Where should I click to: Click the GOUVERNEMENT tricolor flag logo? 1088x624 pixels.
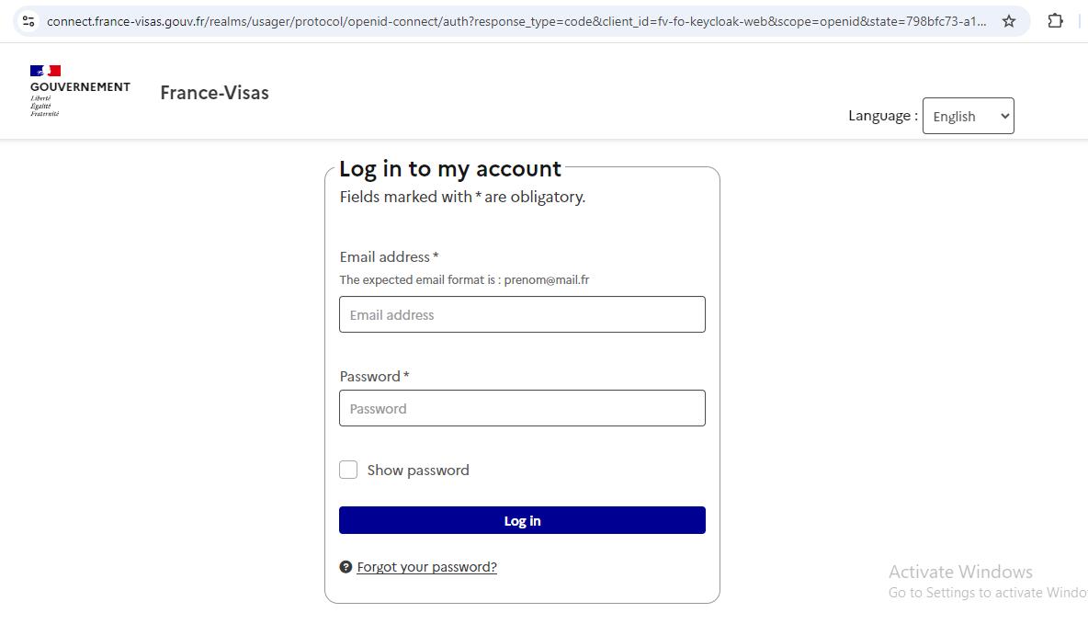click(x=45, y=70)
